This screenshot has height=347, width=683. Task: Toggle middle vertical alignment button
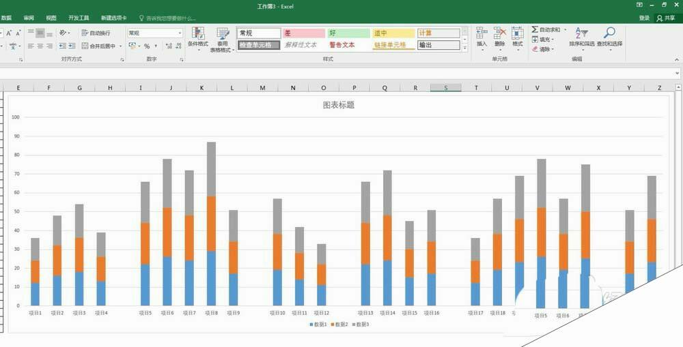pyautogui.click(x=40, y=33)
